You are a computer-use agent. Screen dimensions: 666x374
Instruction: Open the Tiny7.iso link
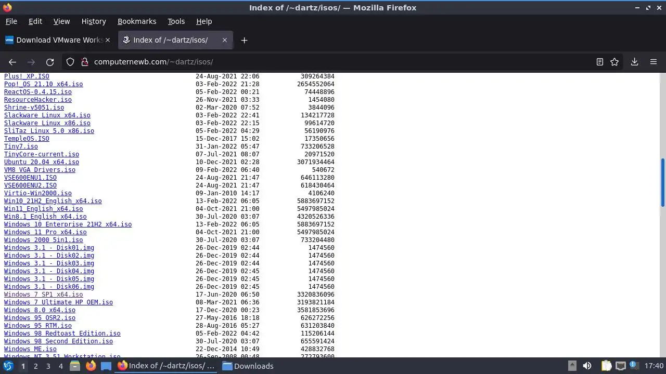[21, 146]
